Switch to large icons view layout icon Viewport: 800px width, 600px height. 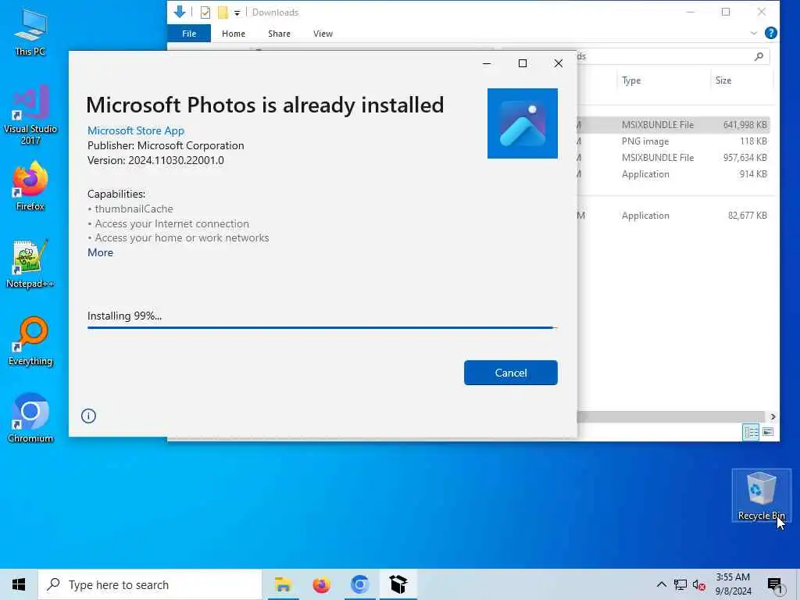click(767, 432)
